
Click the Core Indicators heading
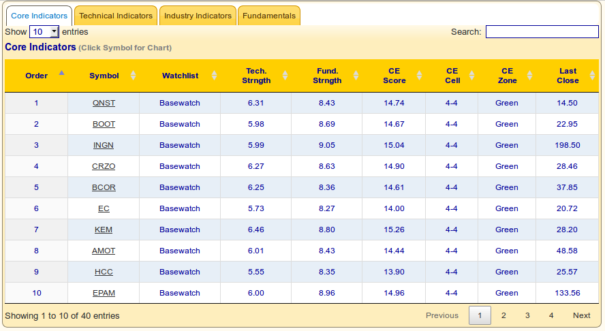40,47
